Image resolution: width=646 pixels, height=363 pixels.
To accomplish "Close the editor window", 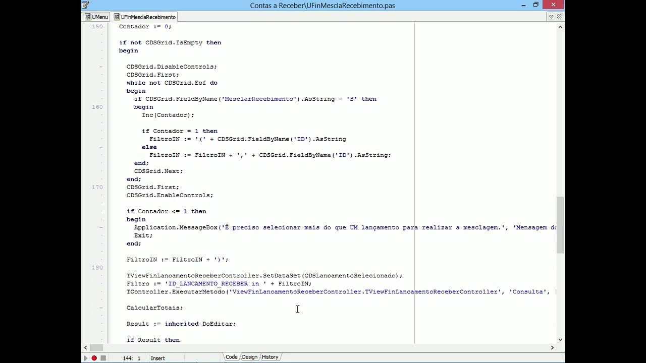I will (x=554, y=5).
